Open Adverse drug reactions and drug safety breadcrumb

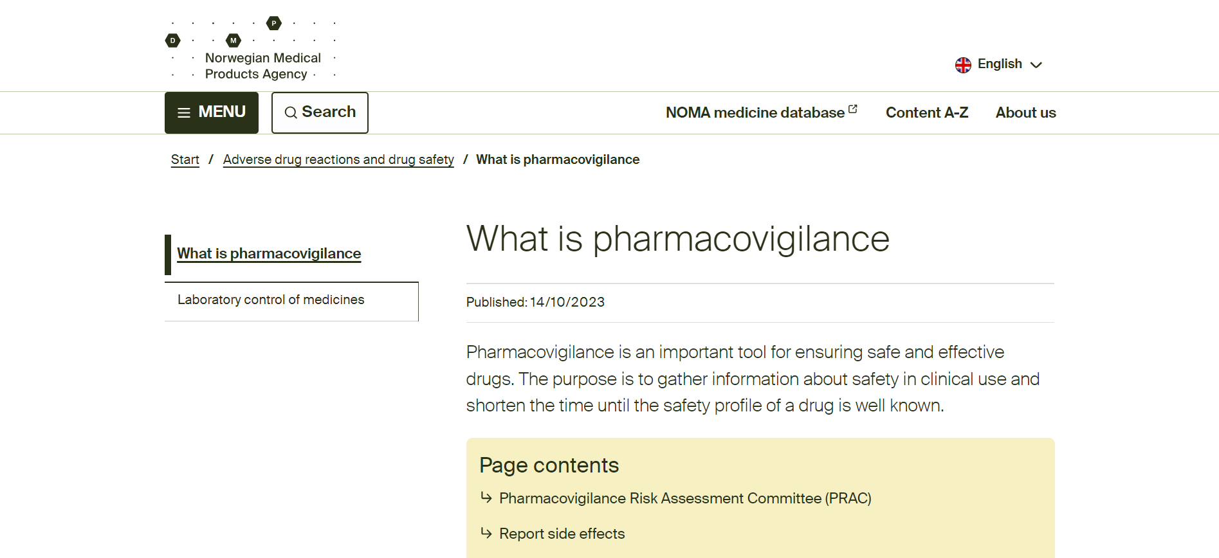338,159
